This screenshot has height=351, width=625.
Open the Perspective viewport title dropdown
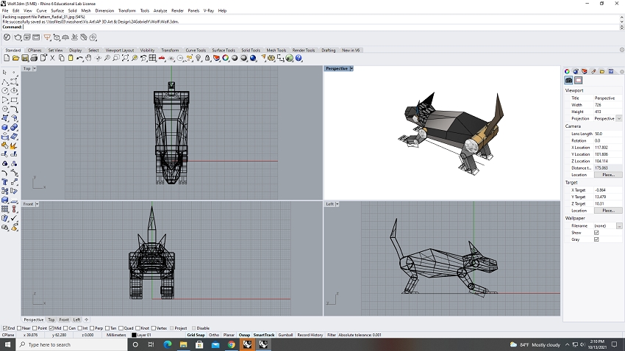[351, 68]
